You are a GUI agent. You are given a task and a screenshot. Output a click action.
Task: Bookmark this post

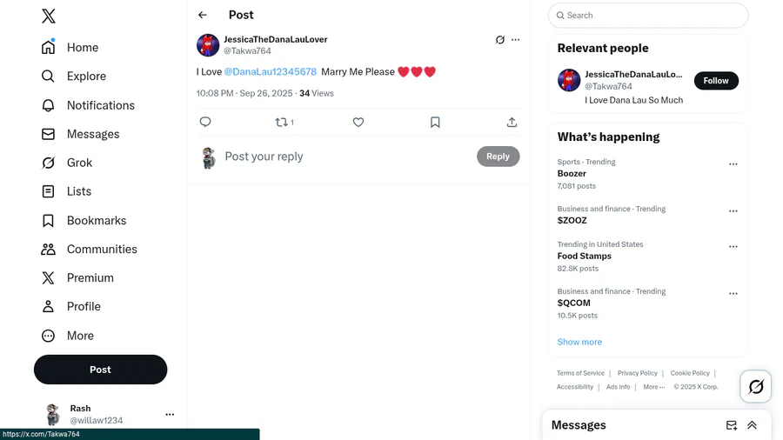[x=435, y=123]
